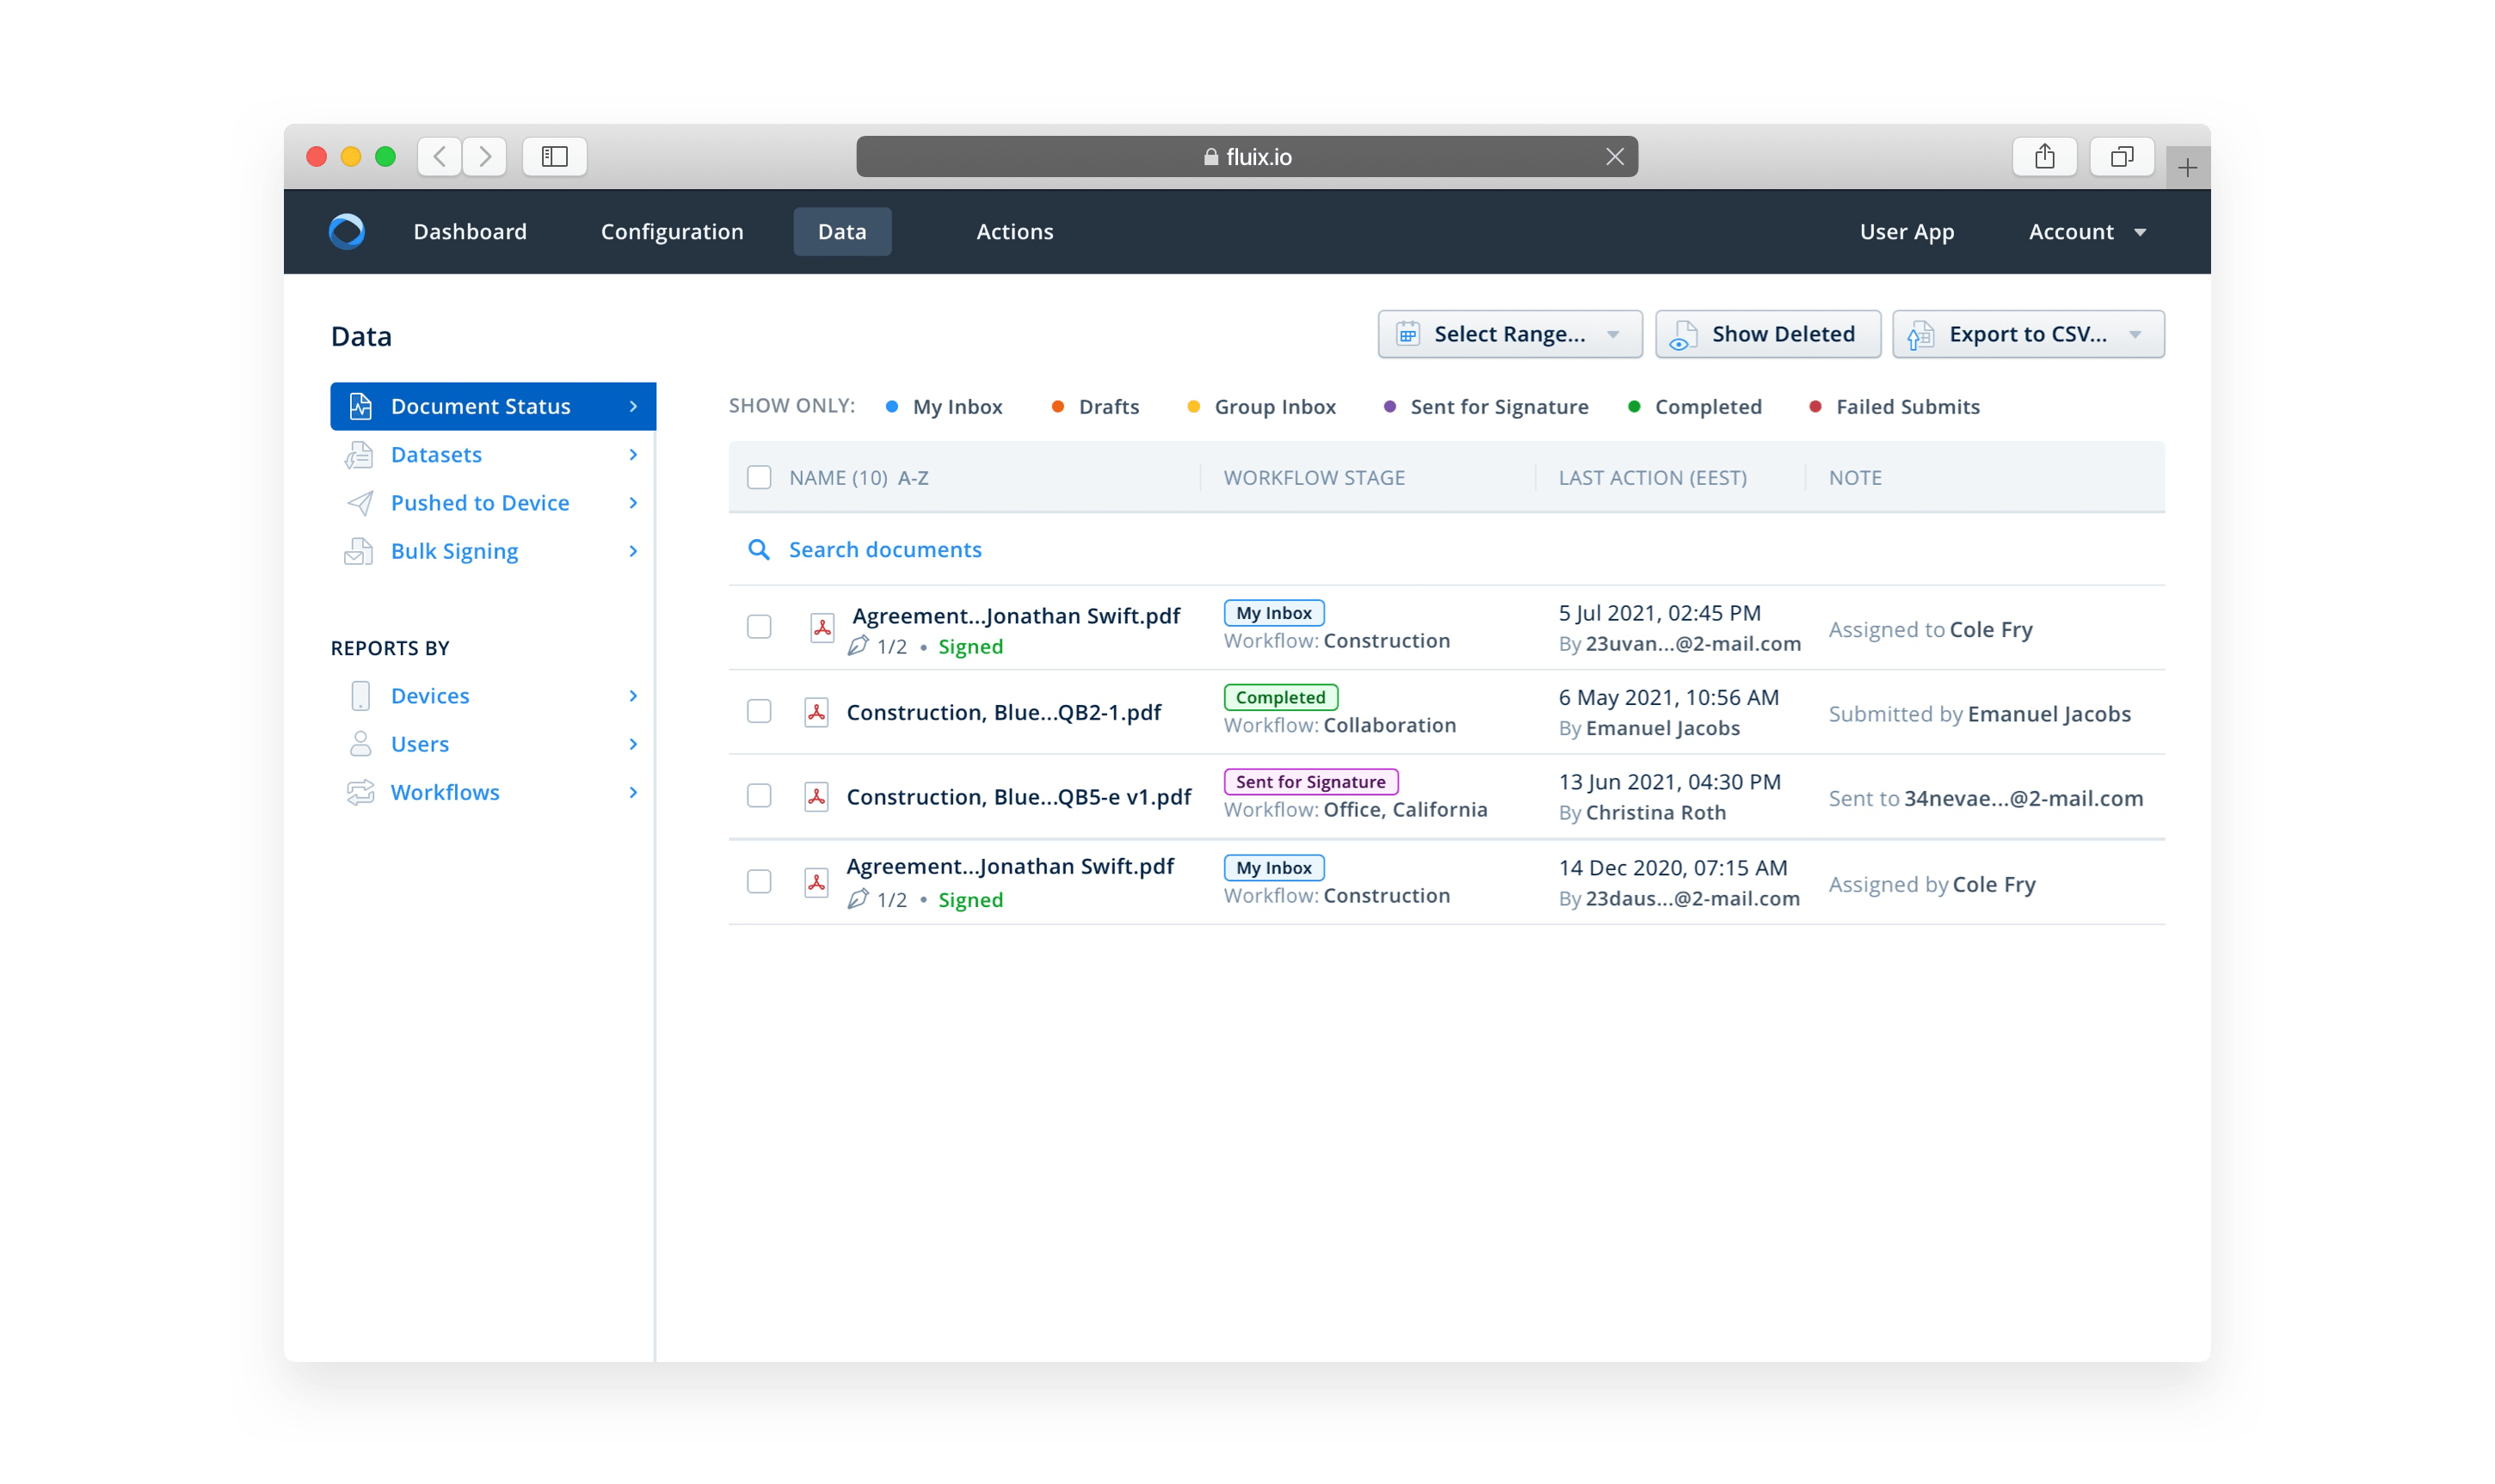Open the Users report link
The width and height of the screenshot is (2495, 1484).
[x=419, y=744]
